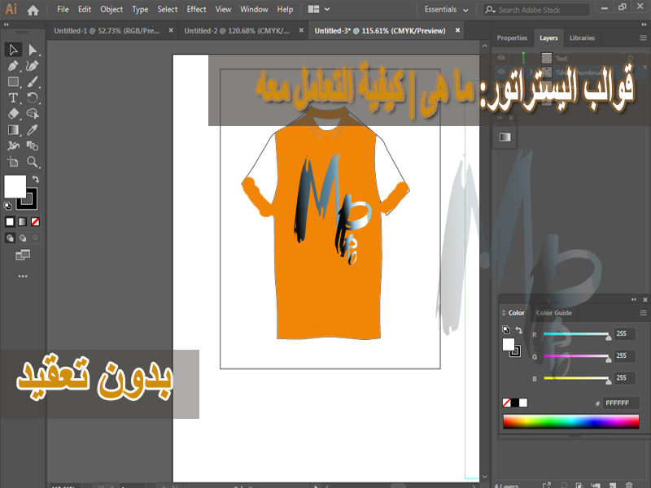The image size is (651, 488).
Task: Open Essentials workspace switcher
Action: 446,10
